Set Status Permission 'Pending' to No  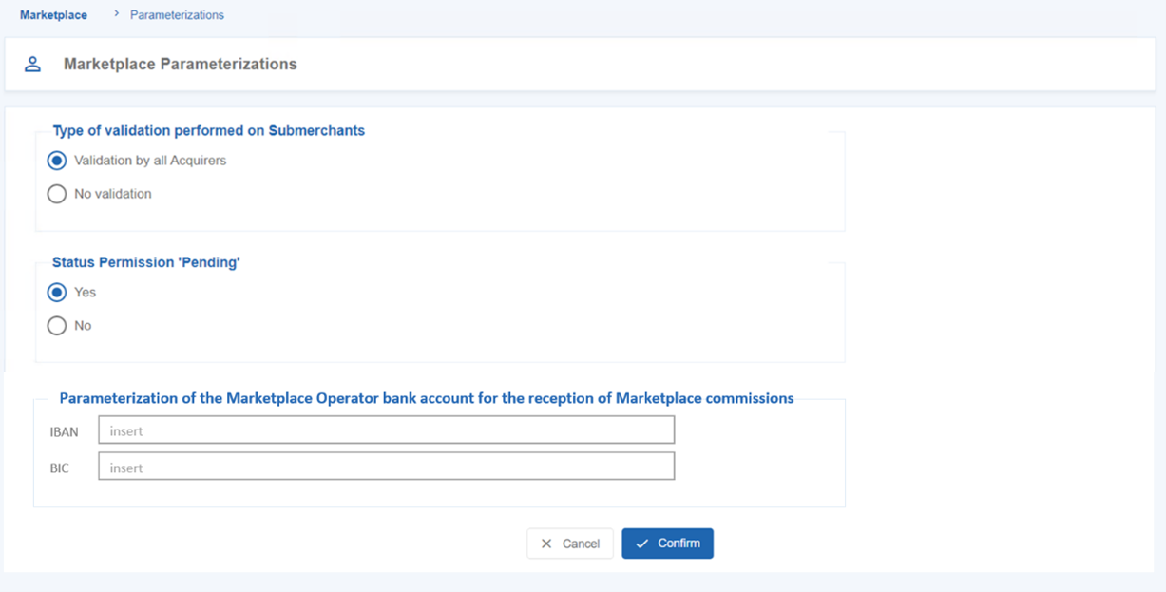57,326
